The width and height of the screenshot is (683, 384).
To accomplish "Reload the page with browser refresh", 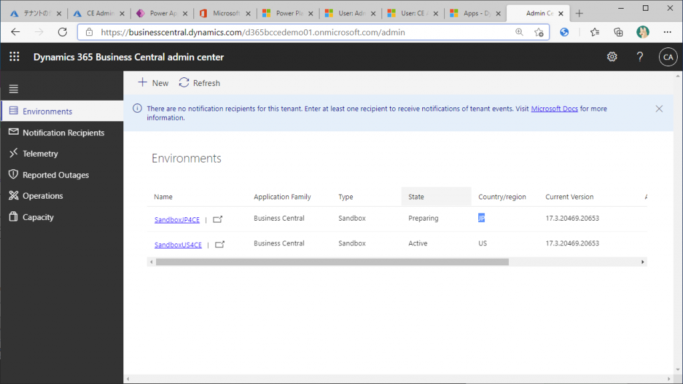I will tap(63, 32).
